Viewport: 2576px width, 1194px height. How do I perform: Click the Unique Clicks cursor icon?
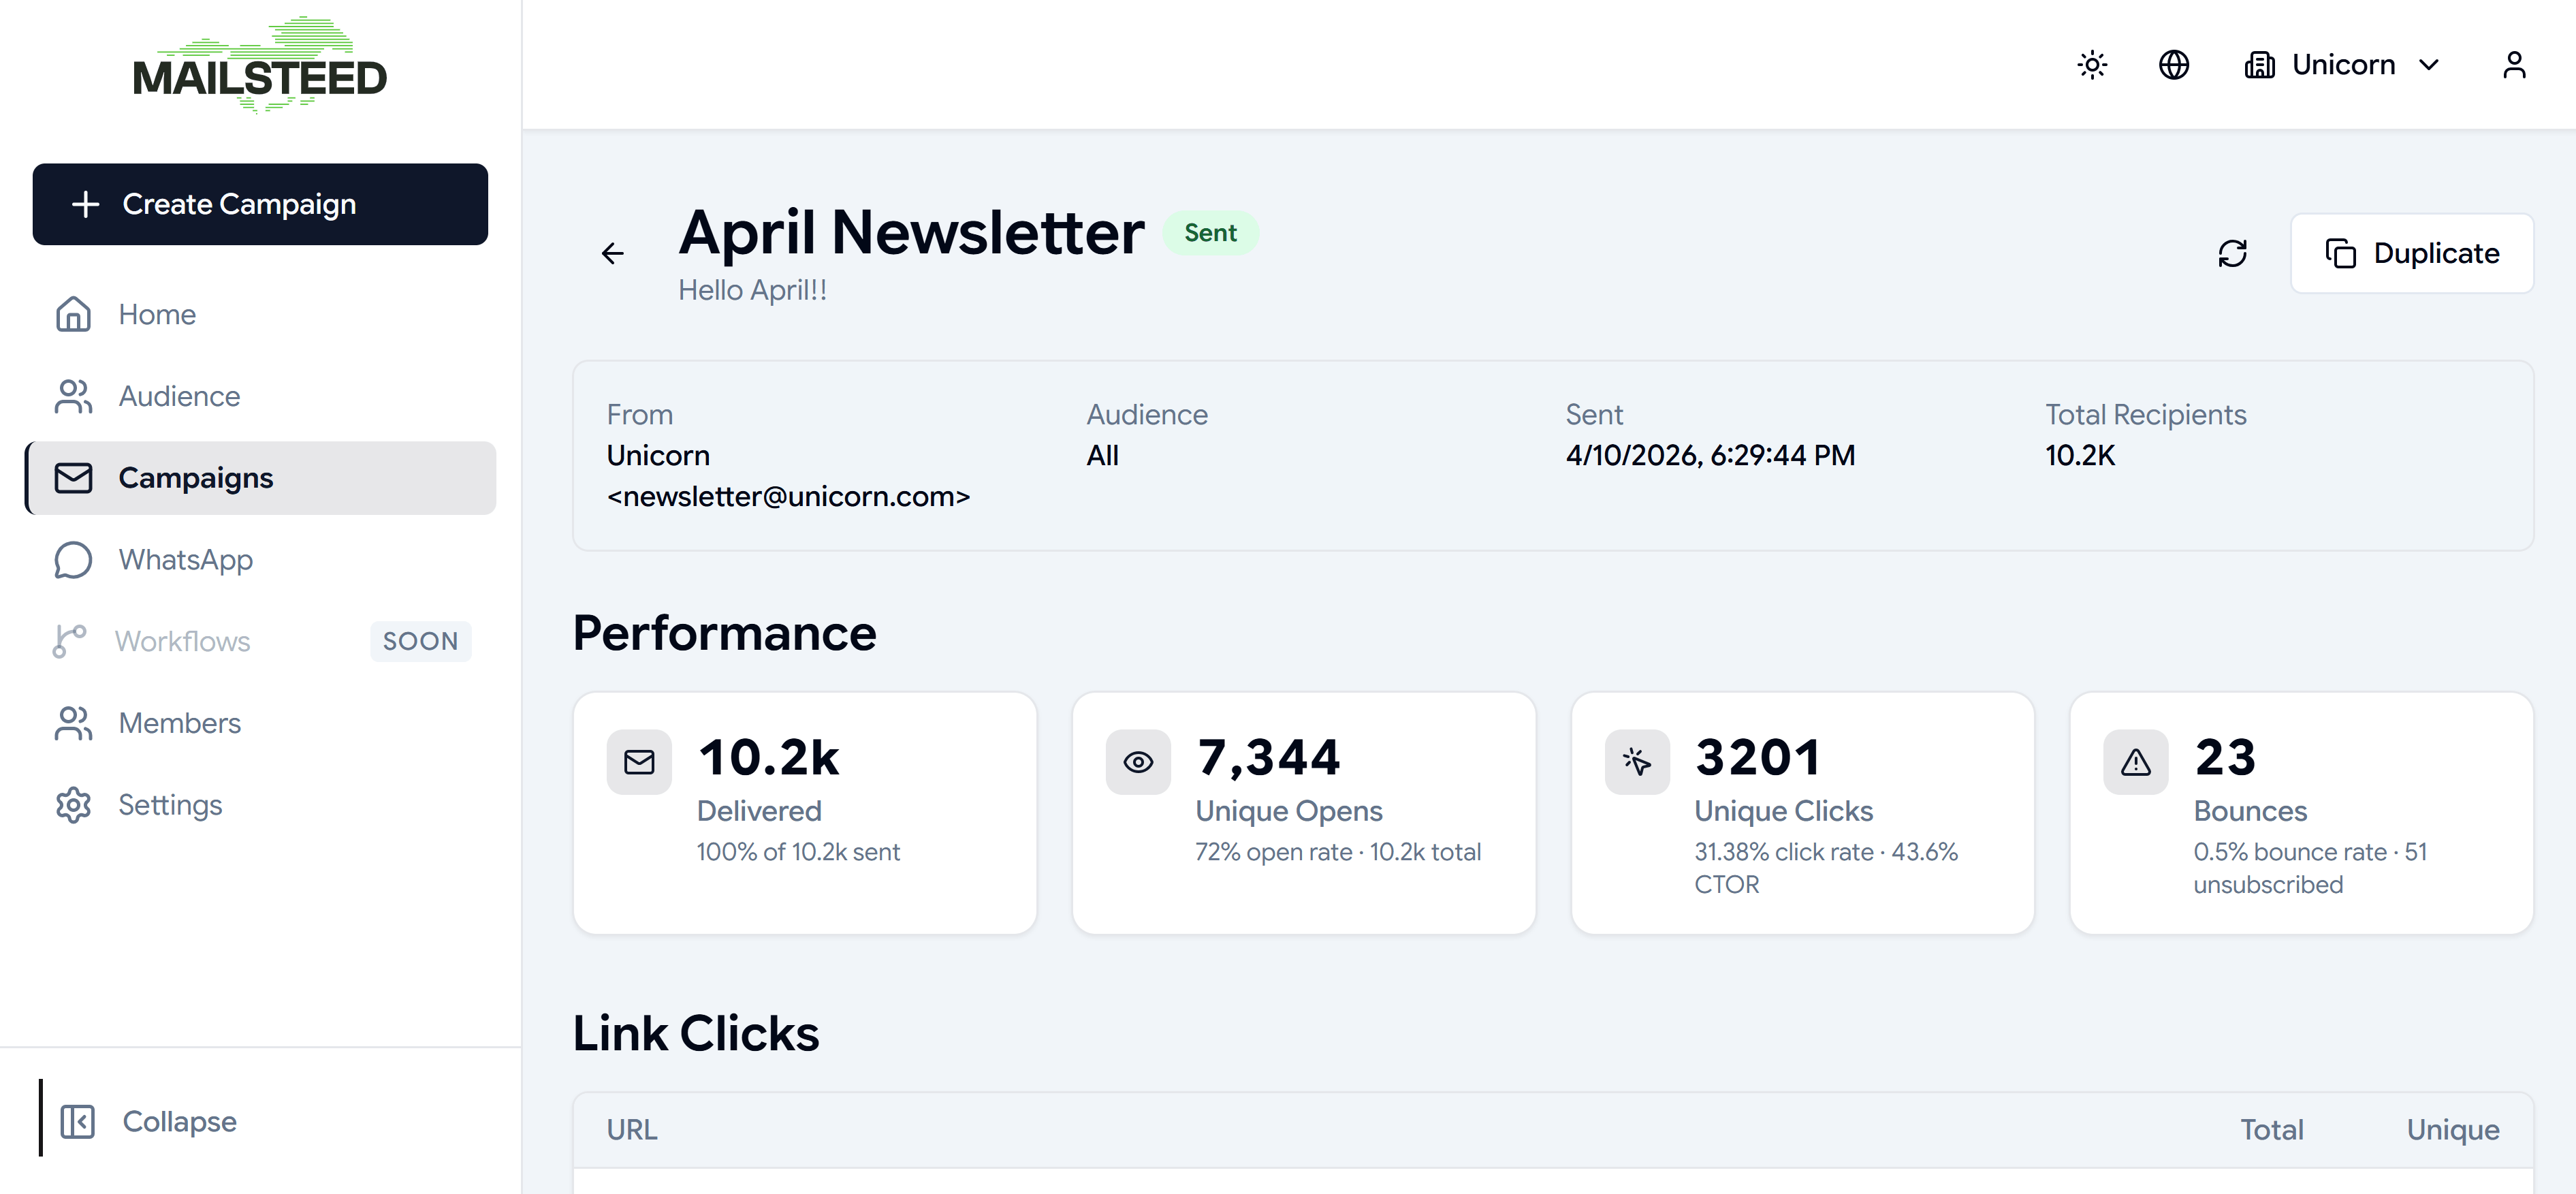pos(1637,762)
